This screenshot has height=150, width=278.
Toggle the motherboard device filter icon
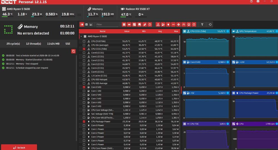[x=134, y=24]
